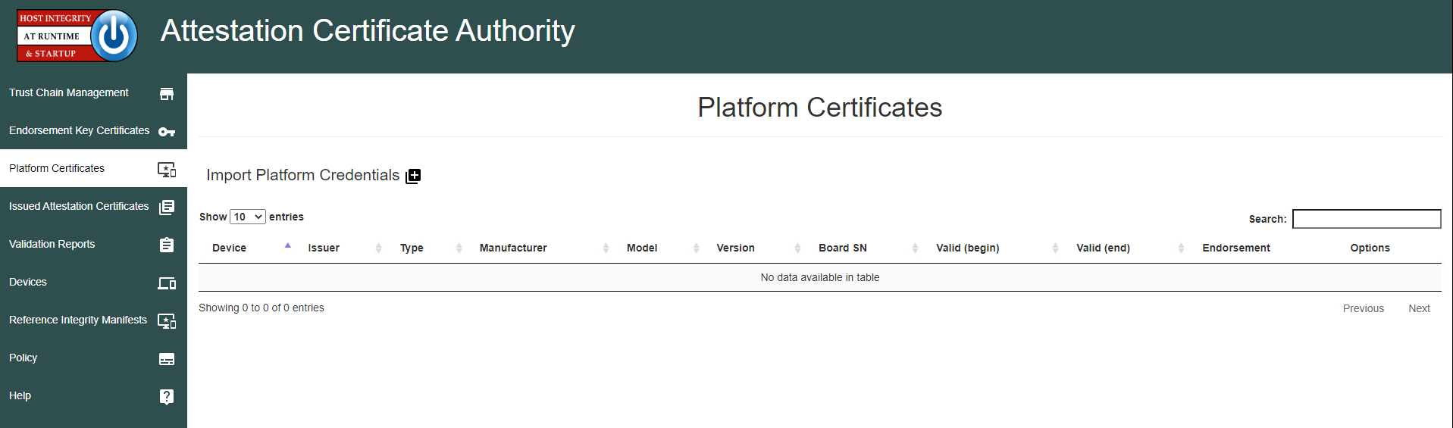Sort table by Board SN column
The height and width of the screenshot is (428, 1453).
(864, 248)
